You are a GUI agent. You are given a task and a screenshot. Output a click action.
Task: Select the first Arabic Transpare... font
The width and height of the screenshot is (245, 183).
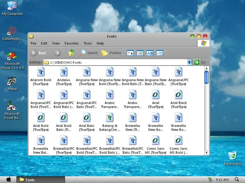point(110,99)
